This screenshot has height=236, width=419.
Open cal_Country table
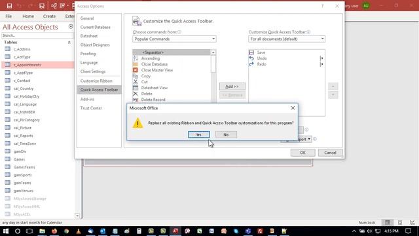point(24,88)
